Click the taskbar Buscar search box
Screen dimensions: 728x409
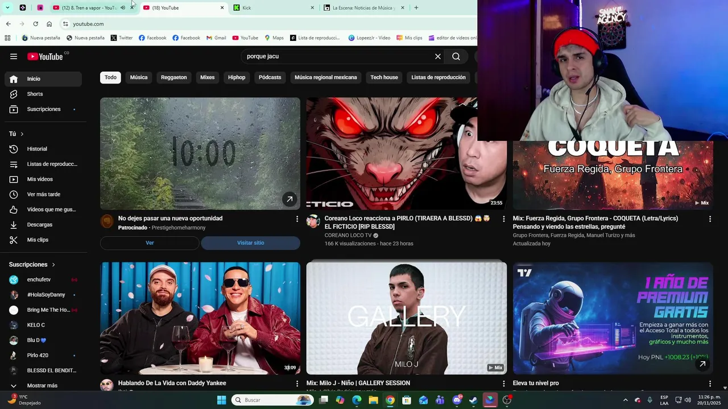[x=272, y=400]
